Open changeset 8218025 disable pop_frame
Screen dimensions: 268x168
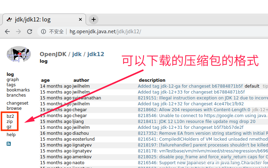pos(203,157)
